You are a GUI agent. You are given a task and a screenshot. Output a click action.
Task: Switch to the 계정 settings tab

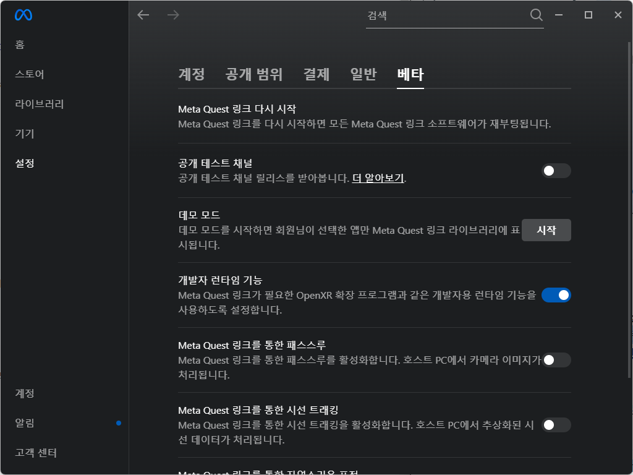coord(192,74)
